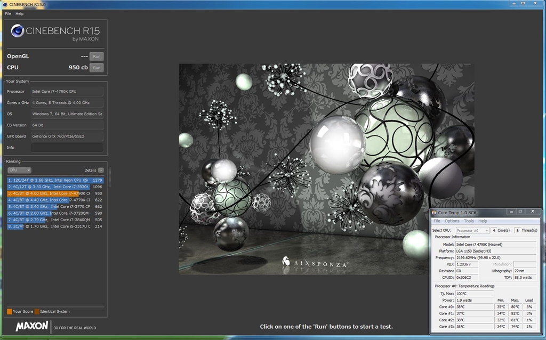Open the Core Temp Tools menu

pyautogui.click(x=469, y=221)
